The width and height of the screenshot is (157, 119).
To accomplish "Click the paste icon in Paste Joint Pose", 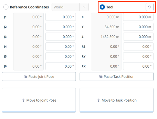I will pos(25,77).
